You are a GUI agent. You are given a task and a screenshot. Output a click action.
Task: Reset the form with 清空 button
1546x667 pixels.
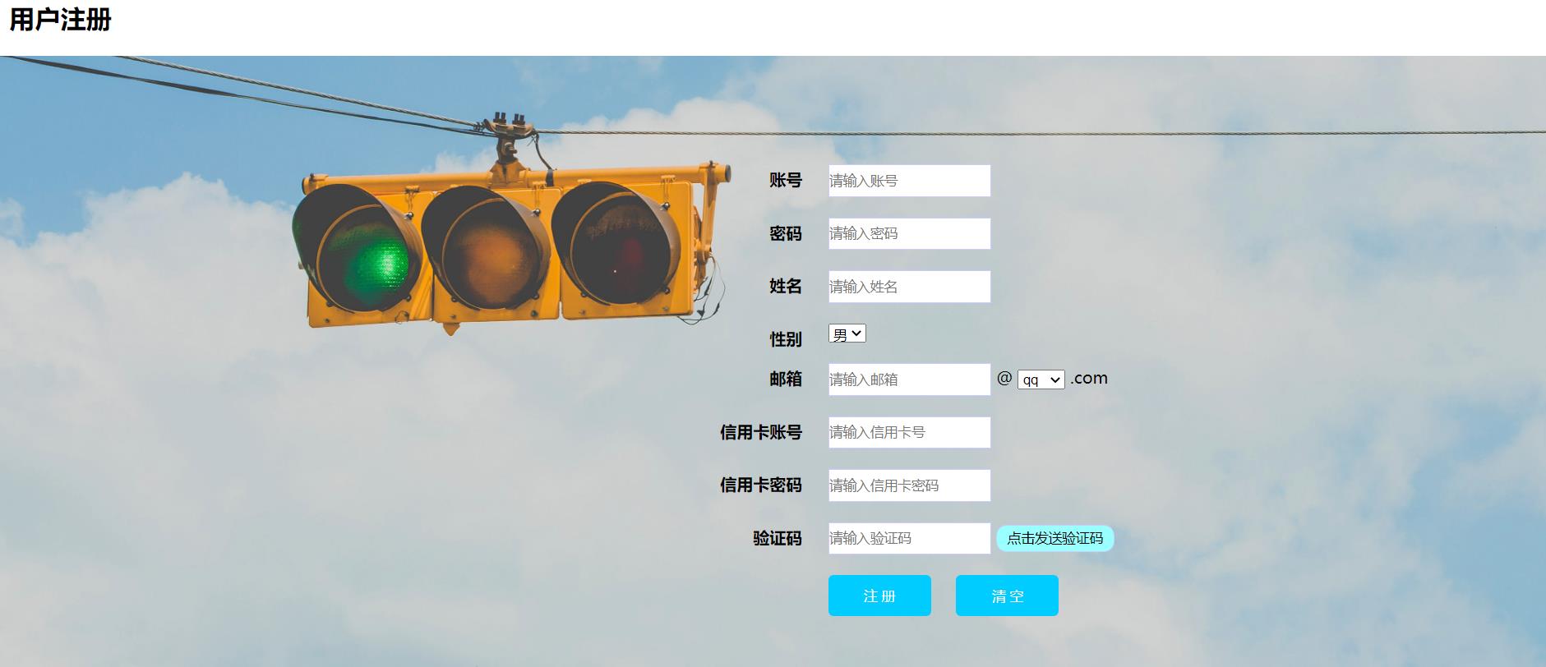[x=1007, y=596]
